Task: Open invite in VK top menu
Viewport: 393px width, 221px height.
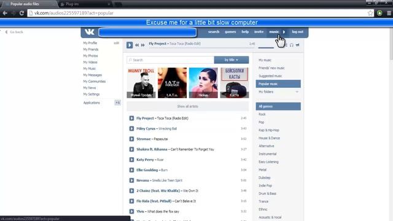Action: 259,32
